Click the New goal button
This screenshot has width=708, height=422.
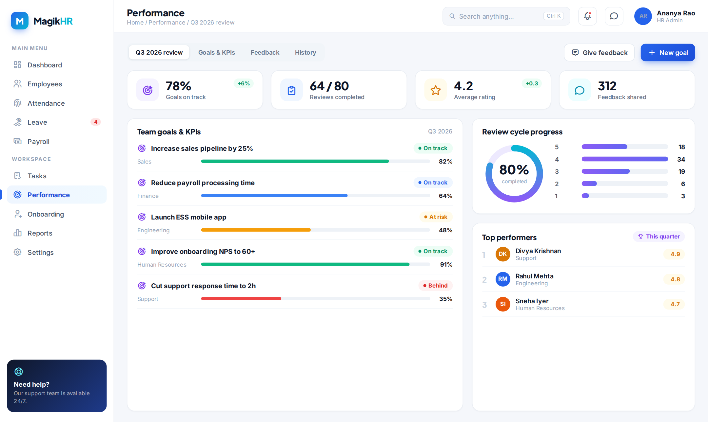[668, 53]
